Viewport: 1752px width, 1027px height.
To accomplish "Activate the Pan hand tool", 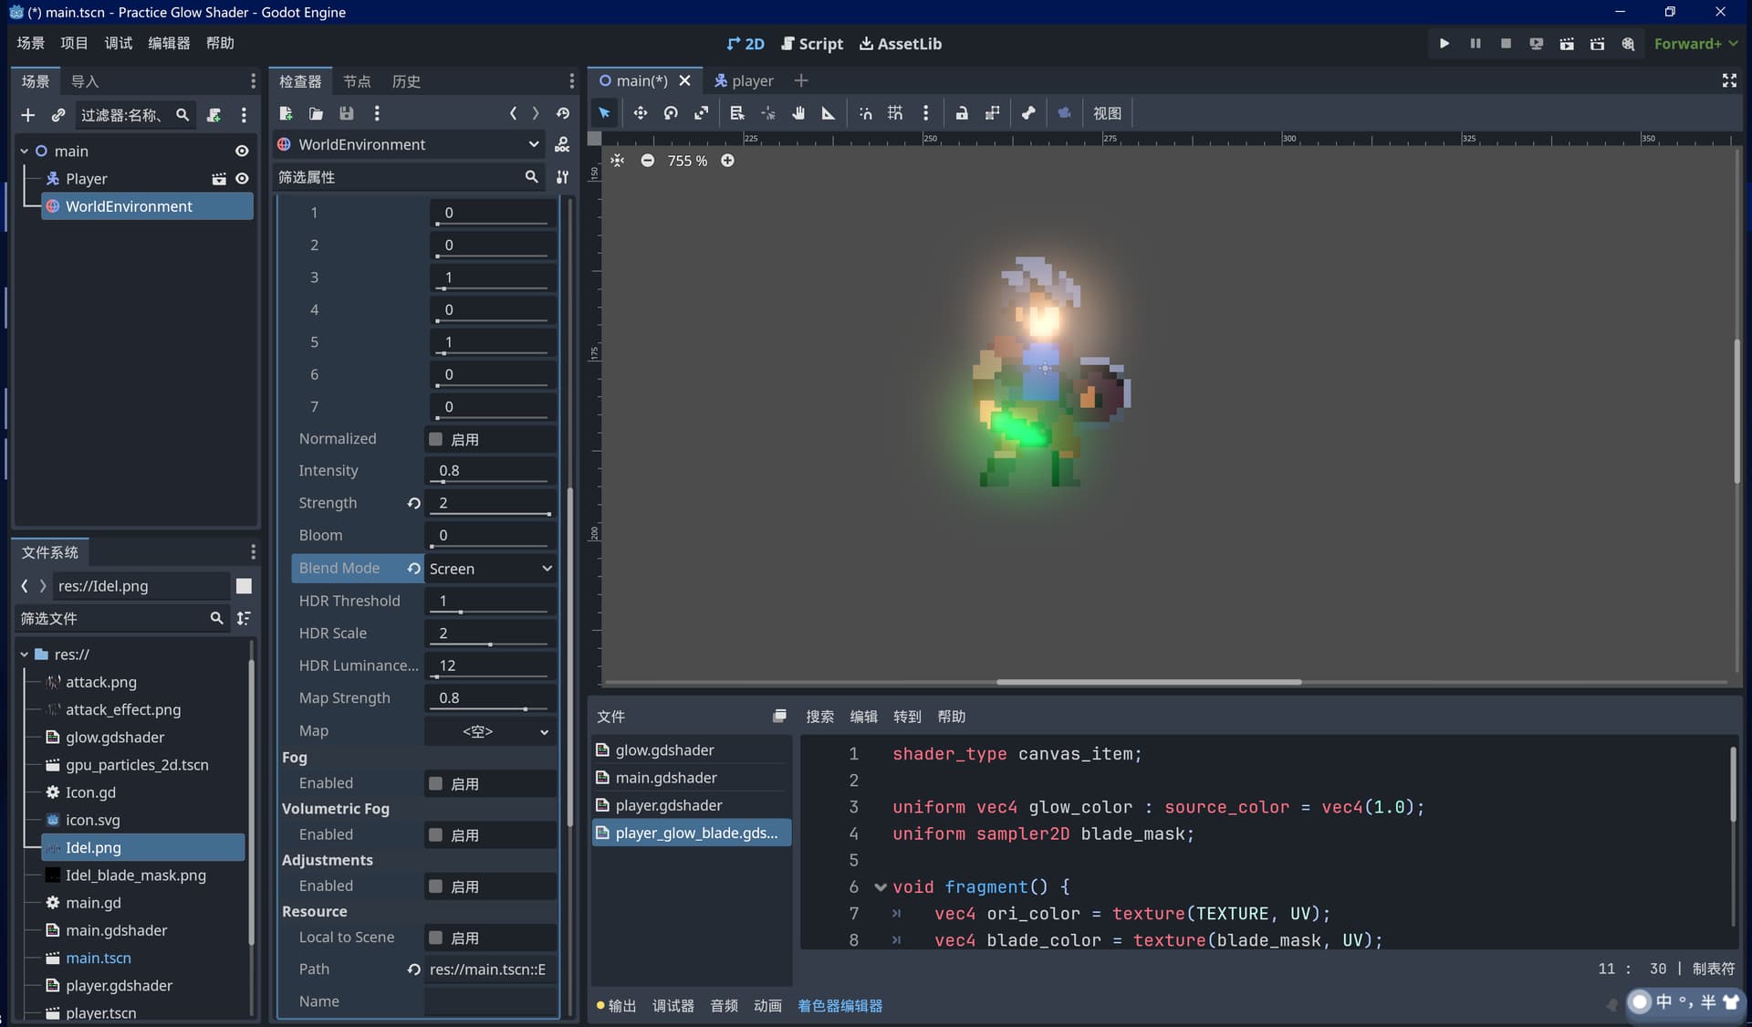I will click(x=798, y=113).
